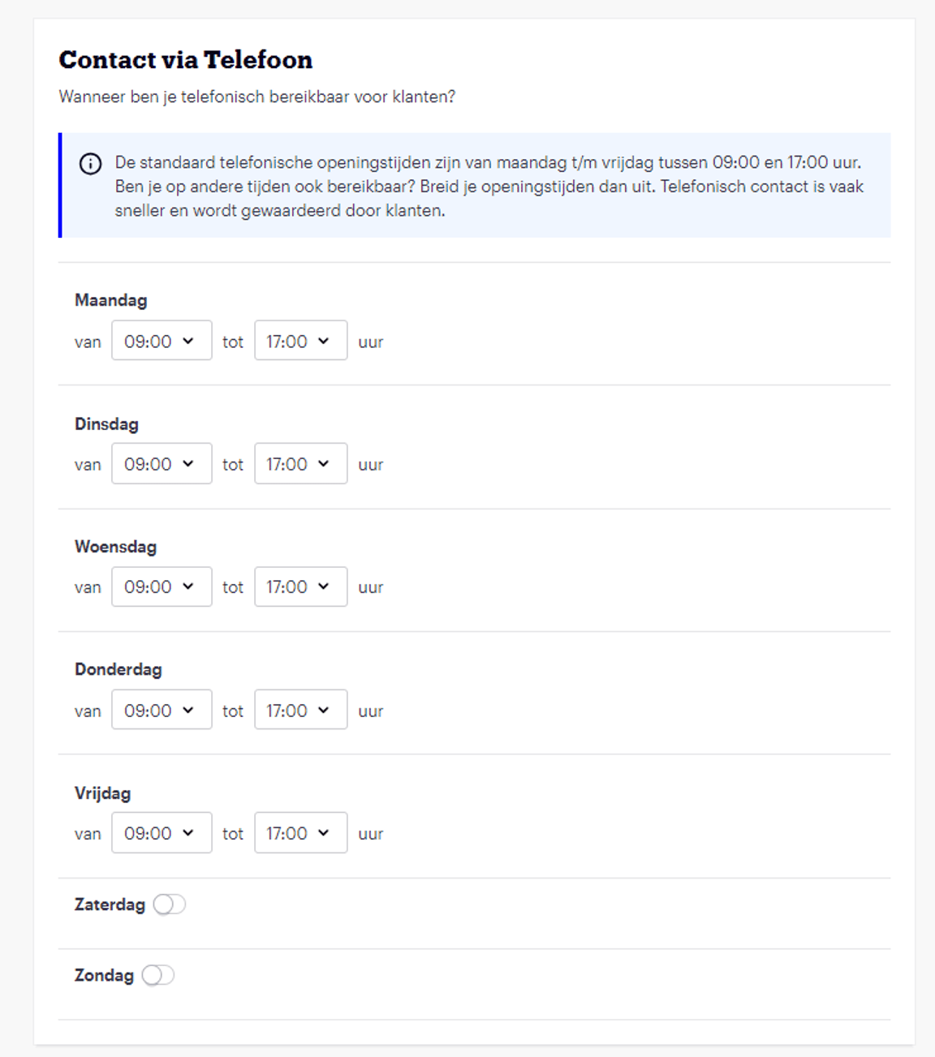Screen dimensions: 935x1057
Task: Click the blue info notice text
Action: point(488,187)
